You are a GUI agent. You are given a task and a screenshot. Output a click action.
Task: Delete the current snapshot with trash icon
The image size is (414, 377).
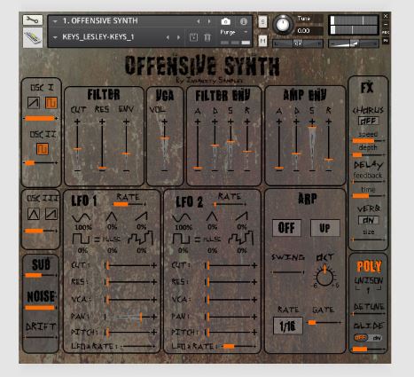(x=207, y=37)
